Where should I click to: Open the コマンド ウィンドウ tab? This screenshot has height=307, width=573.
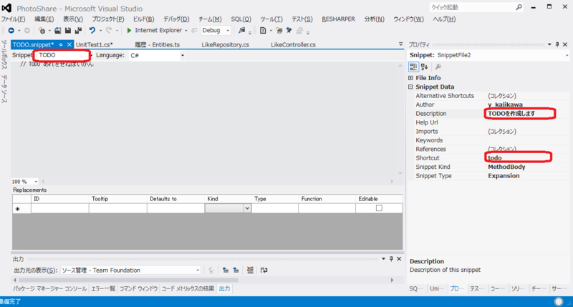pos(138,288)
